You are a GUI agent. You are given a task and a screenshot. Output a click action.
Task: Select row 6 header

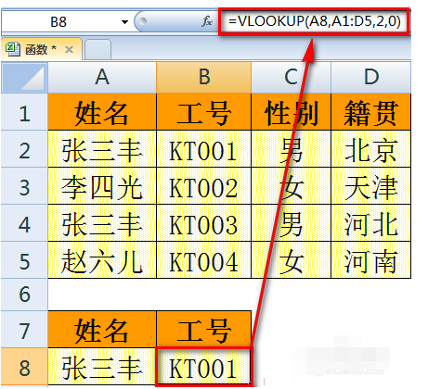pyautogui.click(x=25, y=294)
